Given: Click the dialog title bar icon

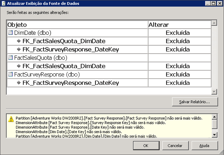Looking at the screenshot, I should 3,3.
